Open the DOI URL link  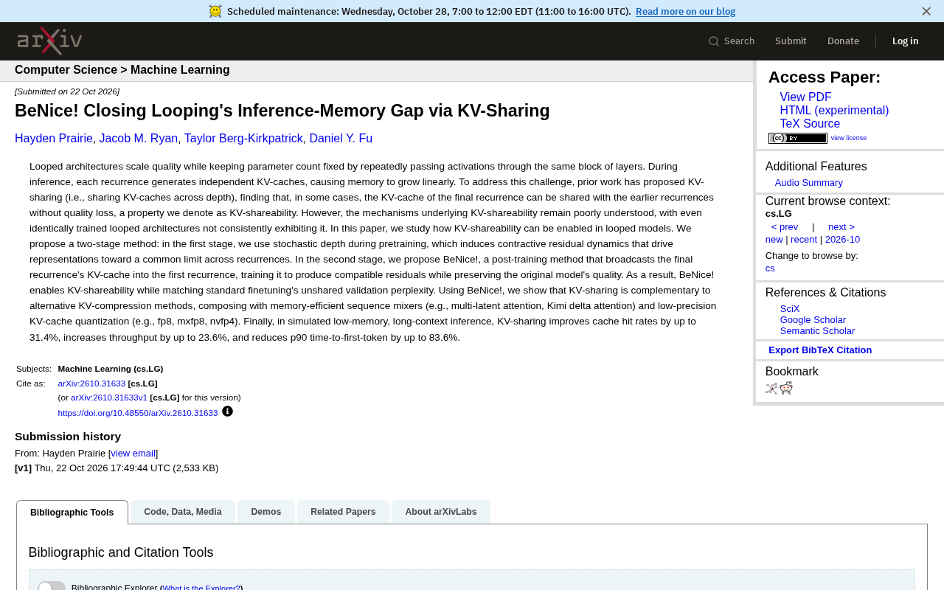click(138, 413)
